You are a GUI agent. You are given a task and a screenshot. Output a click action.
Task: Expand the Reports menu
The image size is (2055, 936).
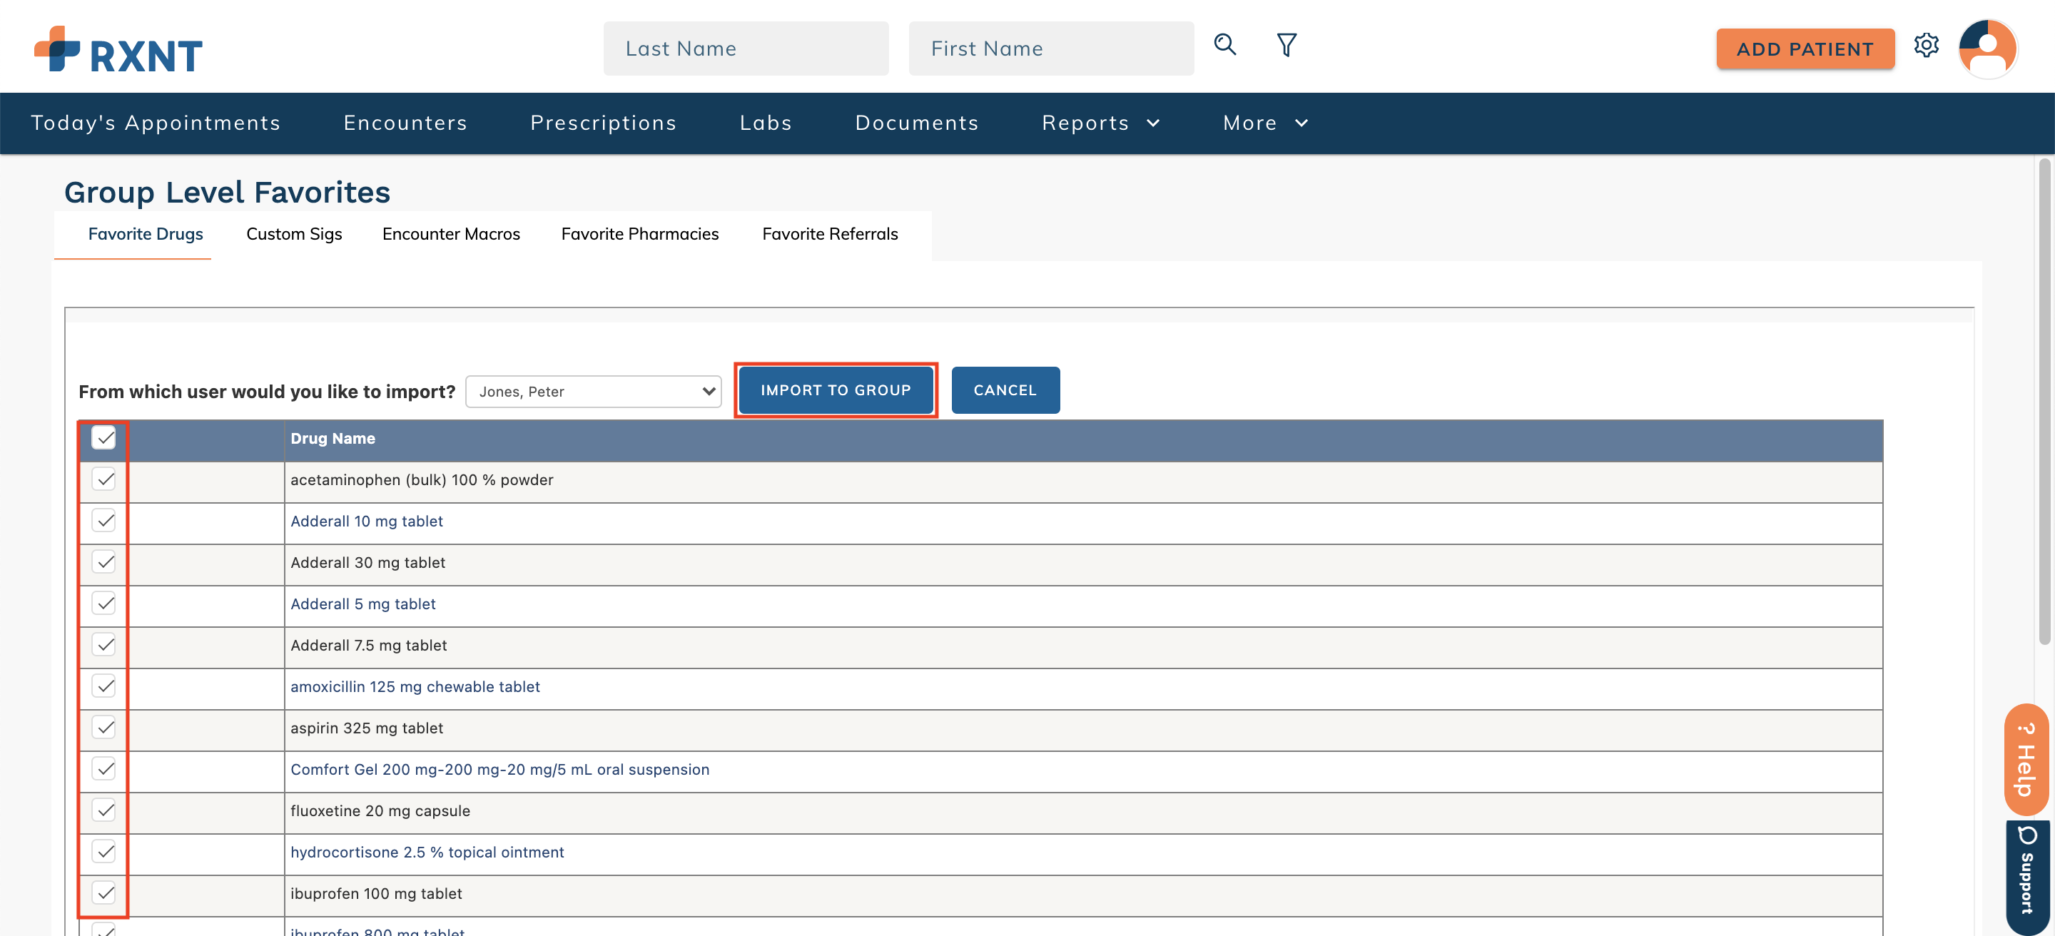pos(1100,123)
